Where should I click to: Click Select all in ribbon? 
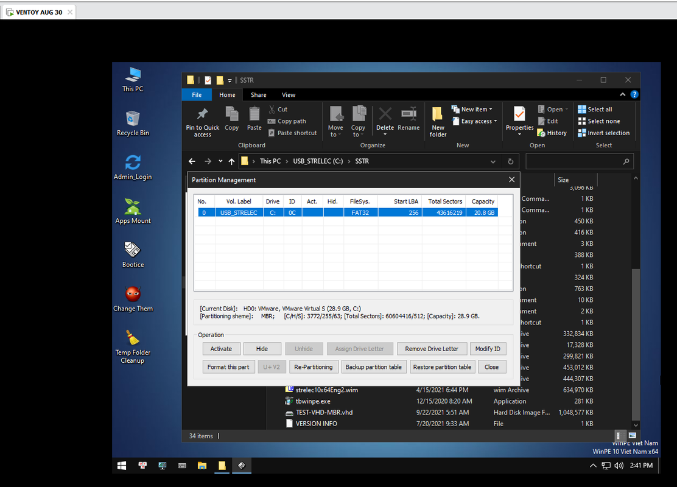point(595,109)
